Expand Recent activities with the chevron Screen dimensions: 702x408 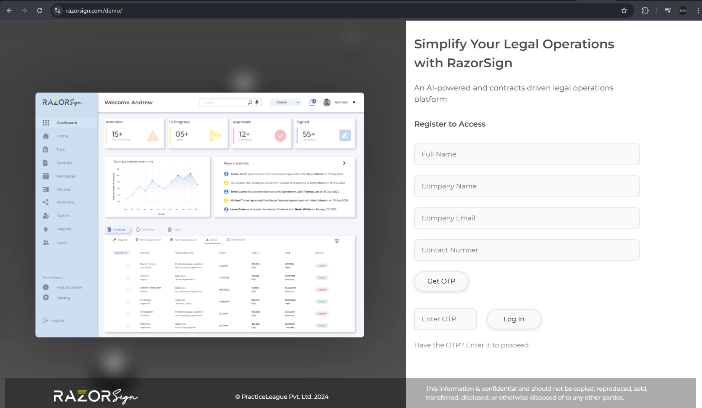[x=344, y=163]
